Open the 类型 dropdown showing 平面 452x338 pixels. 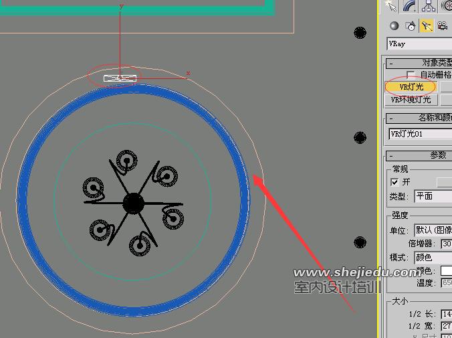pyautogui.click(x=432, y=196)
